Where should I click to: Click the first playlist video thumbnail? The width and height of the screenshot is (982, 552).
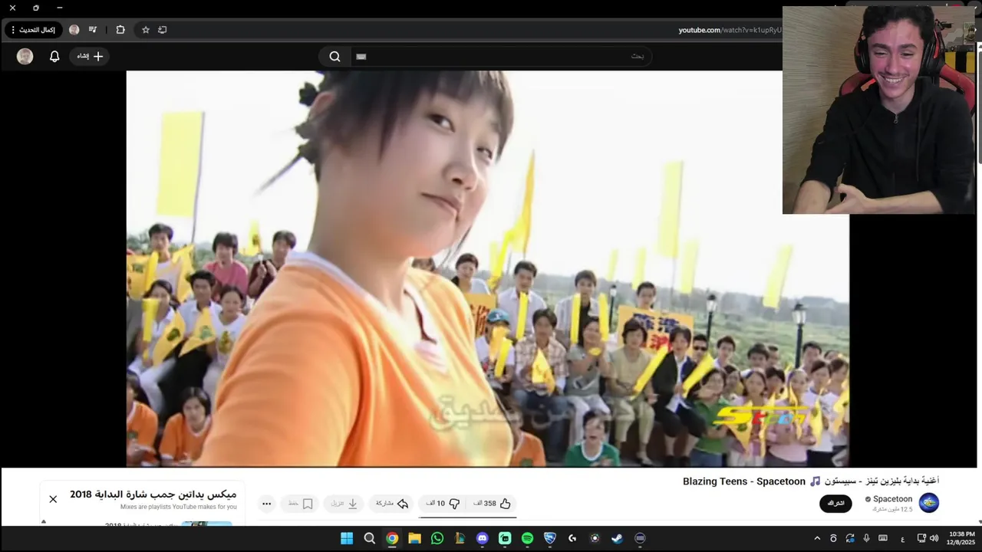(207, 524)
